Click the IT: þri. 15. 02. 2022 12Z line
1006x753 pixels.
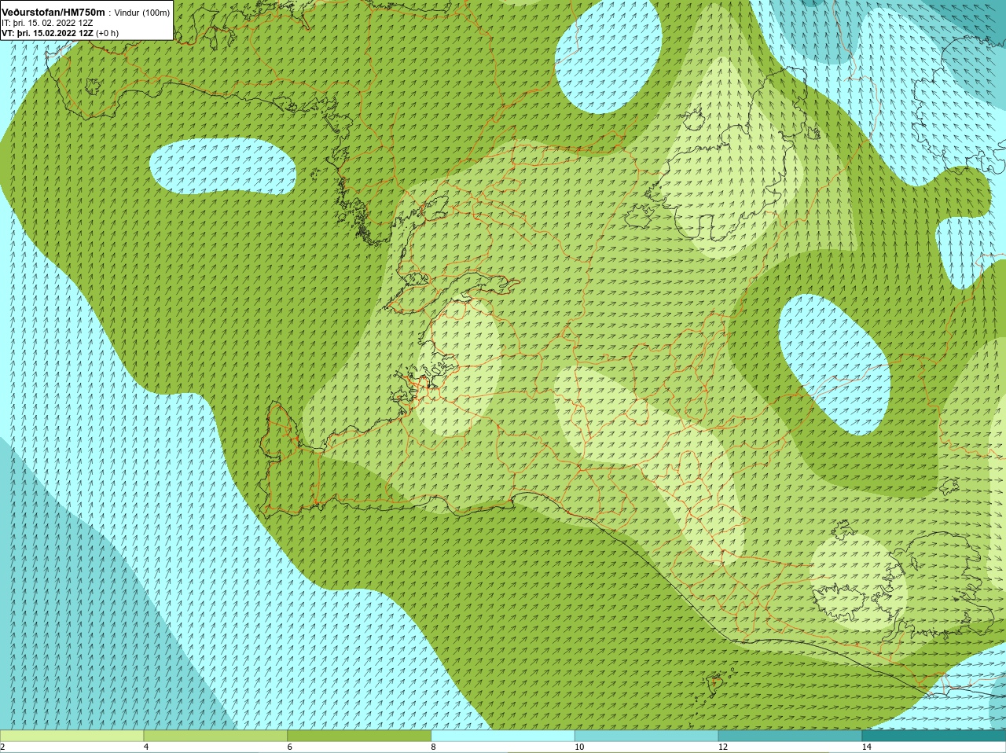47,23
